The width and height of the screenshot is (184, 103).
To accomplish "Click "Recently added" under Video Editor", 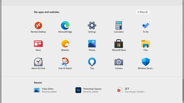I will point(49,92).
